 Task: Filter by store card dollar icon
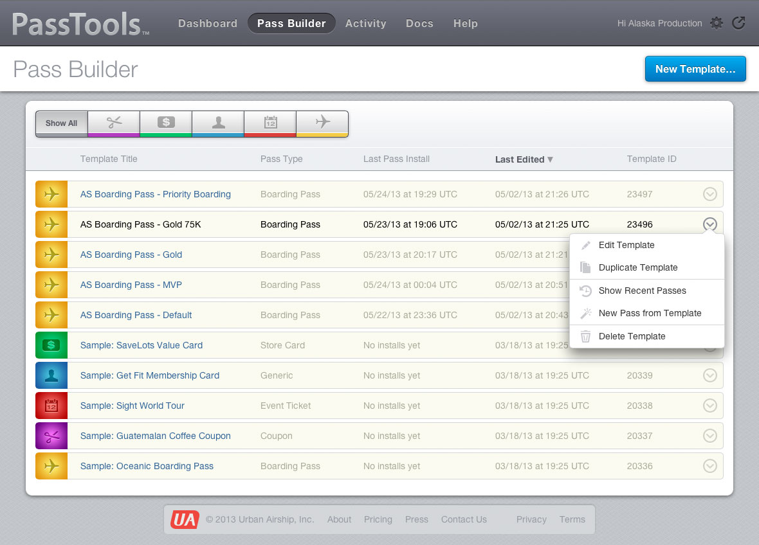[166, 123]
